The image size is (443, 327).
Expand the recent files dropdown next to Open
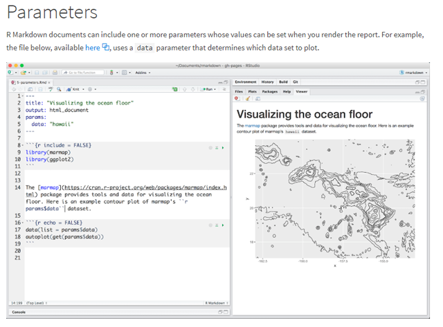(29, 73)
